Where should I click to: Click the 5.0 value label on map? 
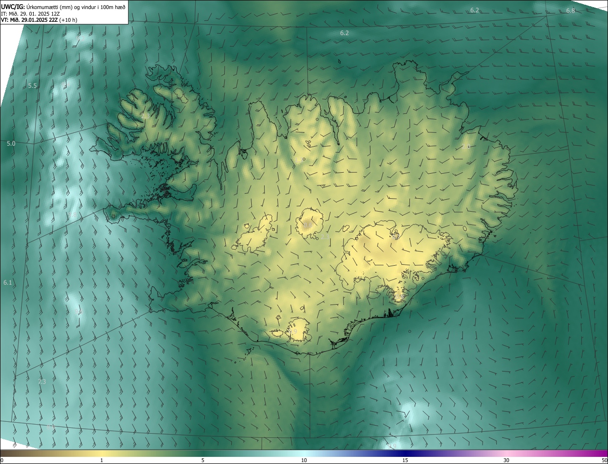coord(11,143)
